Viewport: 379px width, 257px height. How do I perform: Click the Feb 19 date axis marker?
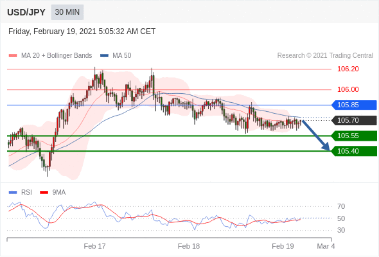(283, 246)
